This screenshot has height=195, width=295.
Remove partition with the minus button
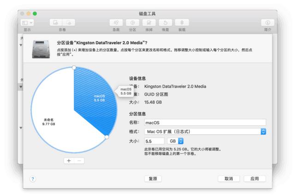click(x=79, y=161)
